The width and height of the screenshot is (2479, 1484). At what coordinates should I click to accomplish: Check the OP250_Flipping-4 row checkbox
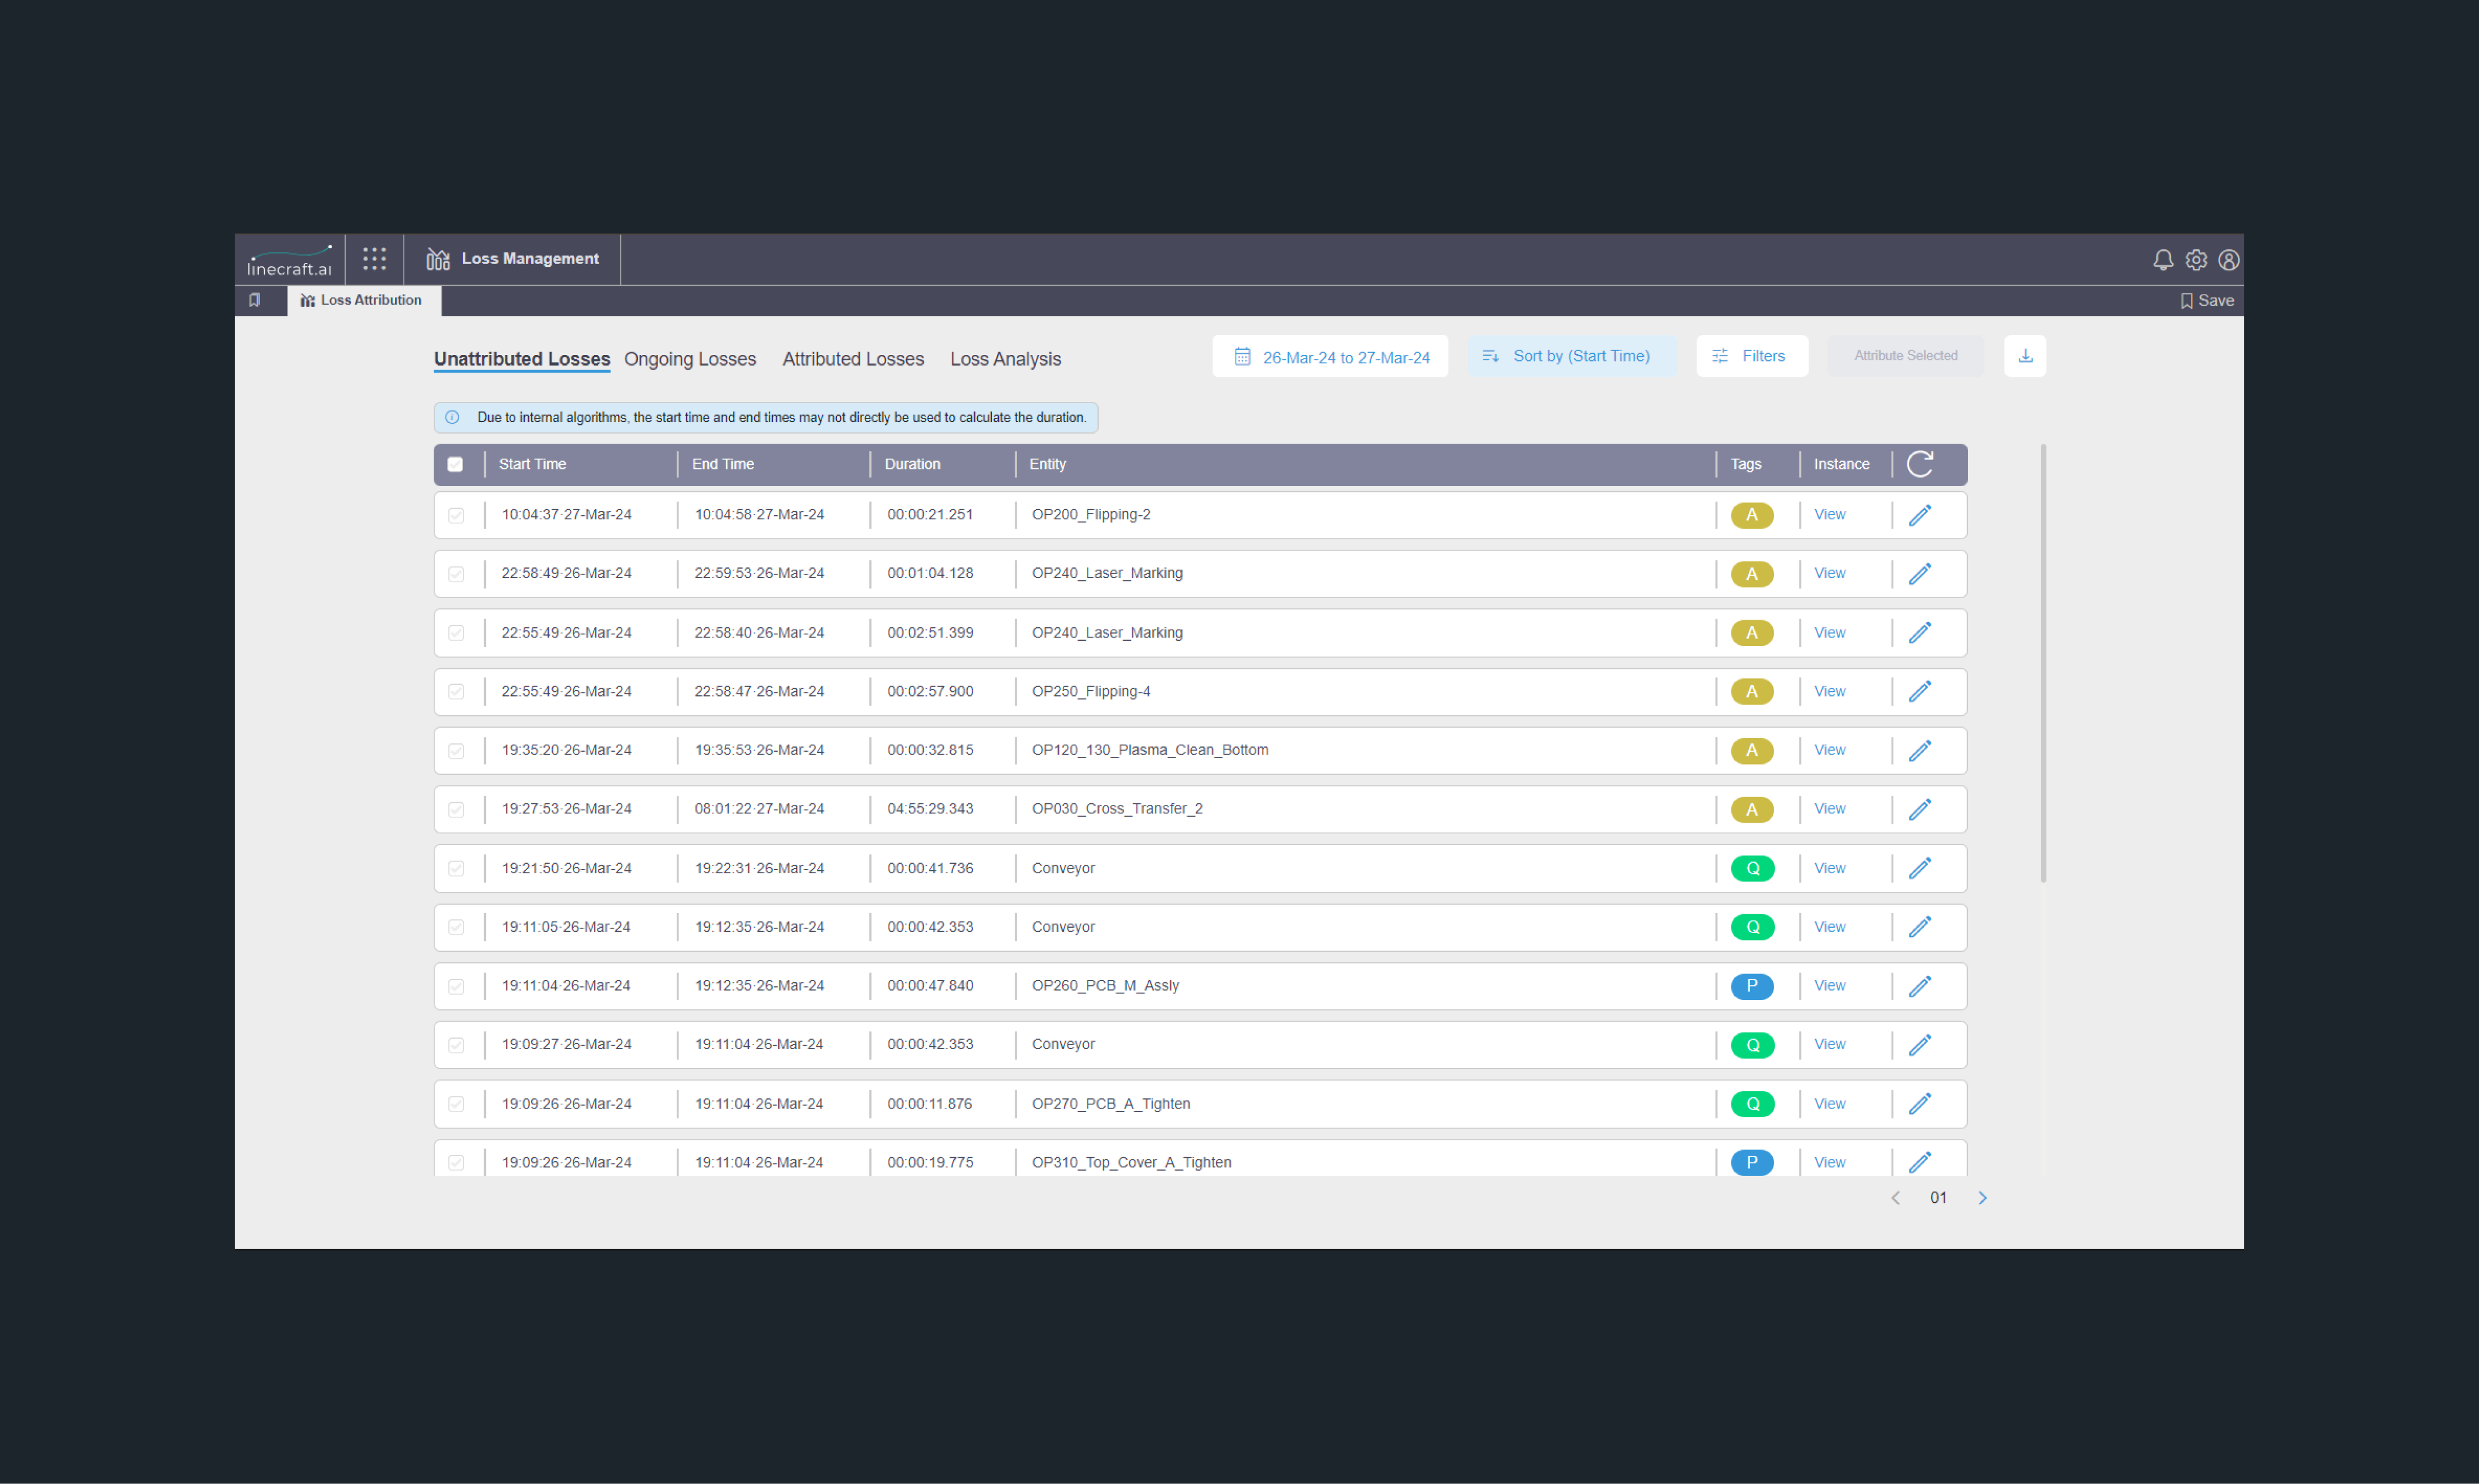456,692
